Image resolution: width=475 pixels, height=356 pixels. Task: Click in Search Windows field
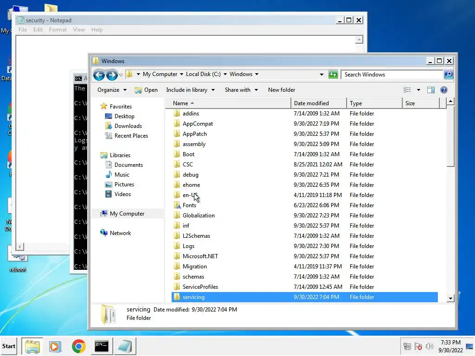pyautogui.click(x=392, y=75)
